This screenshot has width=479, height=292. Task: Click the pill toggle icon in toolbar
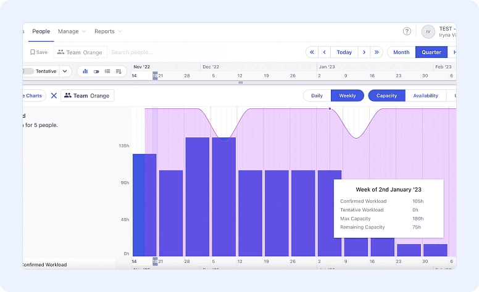[96, 71]
